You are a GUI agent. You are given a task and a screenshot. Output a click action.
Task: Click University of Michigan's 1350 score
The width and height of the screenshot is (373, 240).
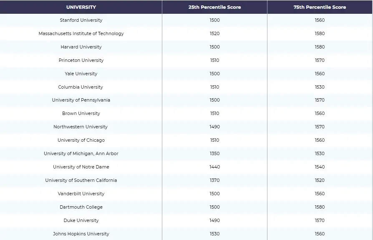(214, 153)
